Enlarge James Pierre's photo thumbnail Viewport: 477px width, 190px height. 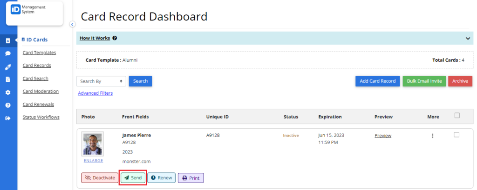click(x=93, y=161)
